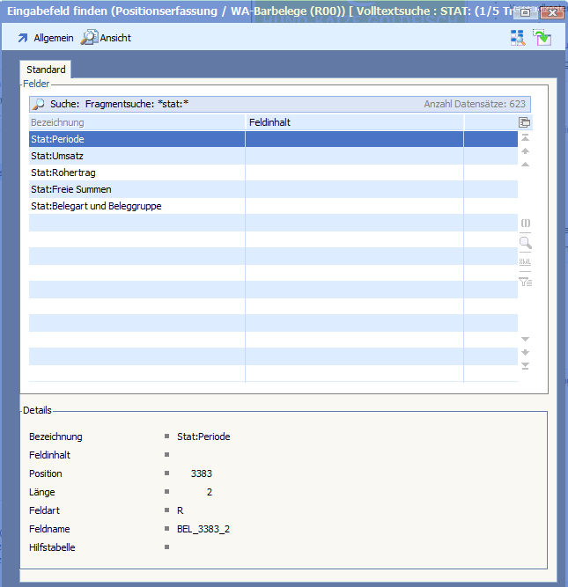
Task: Open the column configuration icon in grid header
Action: [x=525, y=122]
